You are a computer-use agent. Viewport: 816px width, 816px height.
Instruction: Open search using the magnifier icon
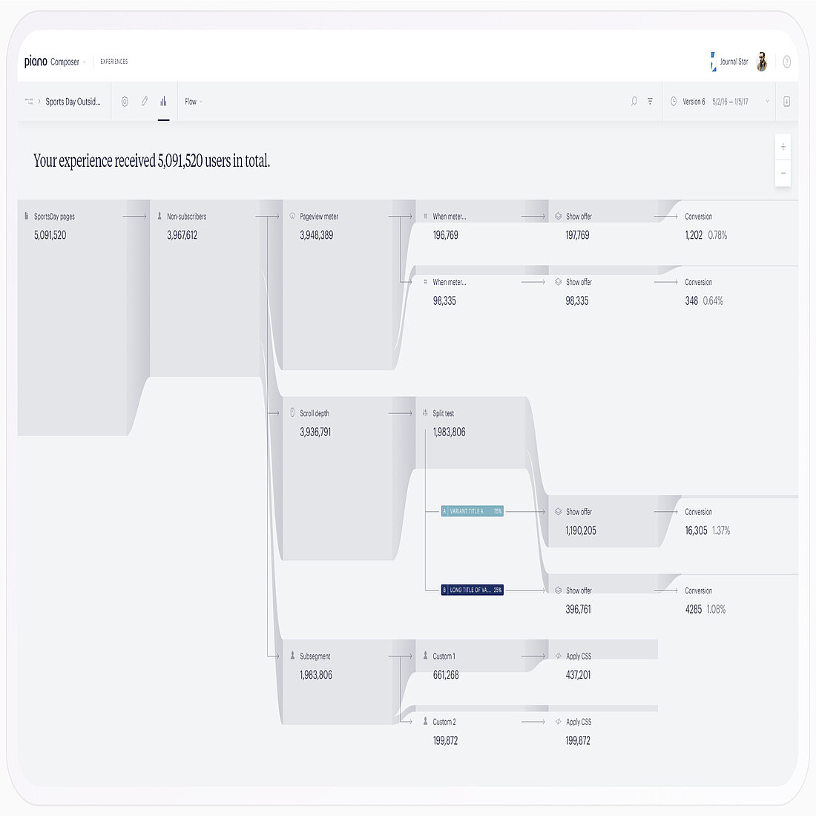(x=634, y=102)
